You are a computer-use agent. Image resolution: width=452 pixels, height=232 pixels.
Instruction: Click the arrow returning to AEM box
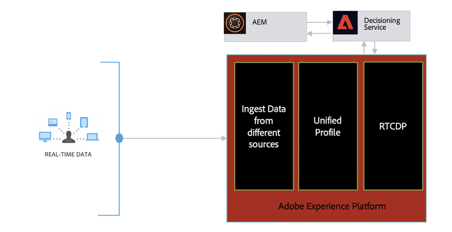click(319, 33)
